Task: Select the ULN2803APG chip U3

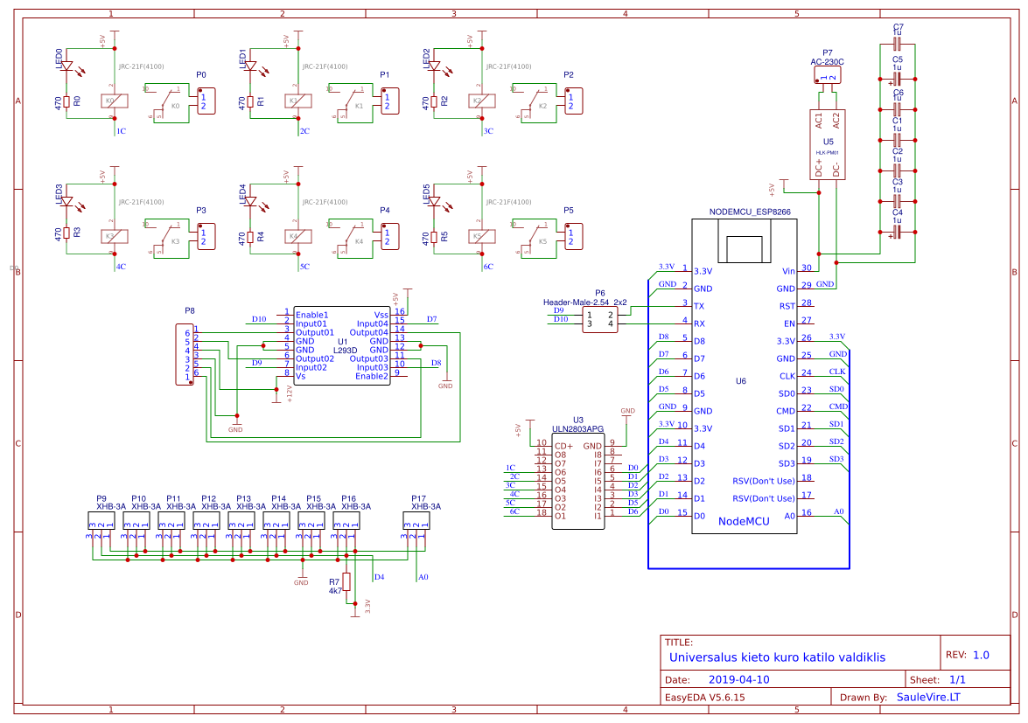Action: click(577, 482)
